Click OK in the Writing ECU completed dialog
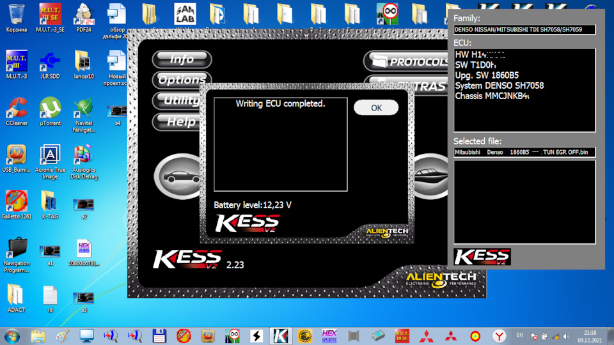Image resolution: width=614 pixels, height=345 pixels. 376,108
